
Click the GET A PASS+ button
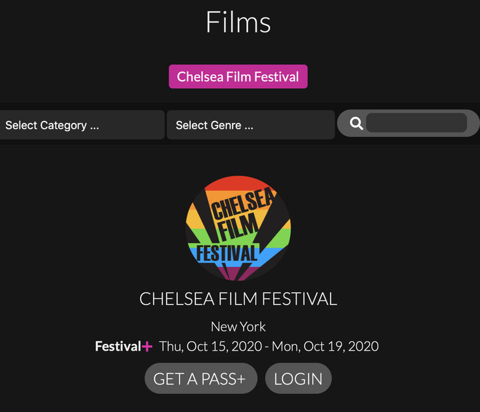coord(201,379)
